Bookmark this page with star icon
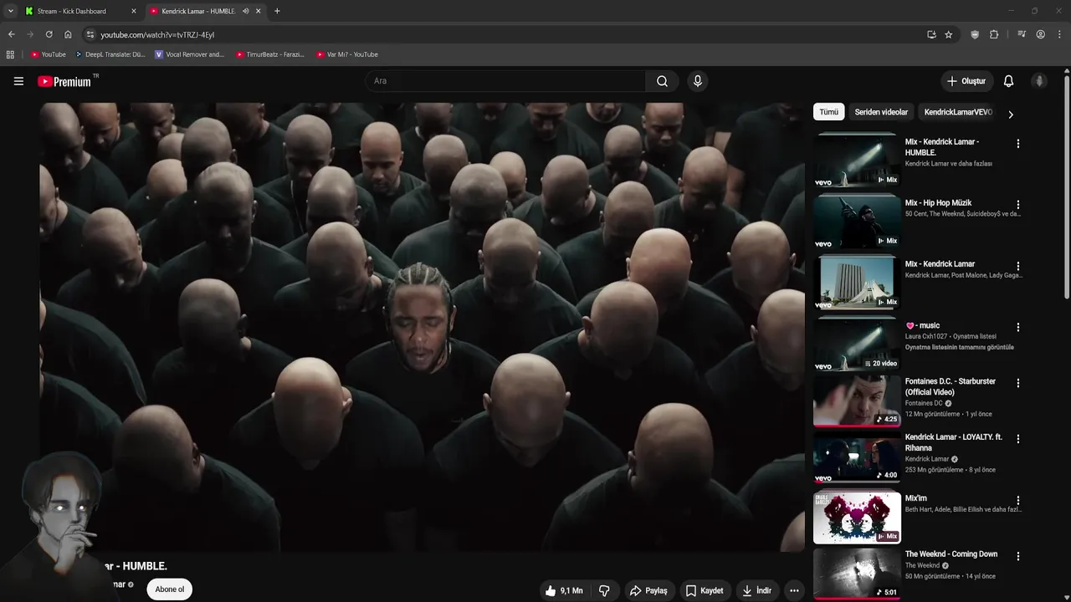Viewport: 1071px width, 602px height. [948, 34]
